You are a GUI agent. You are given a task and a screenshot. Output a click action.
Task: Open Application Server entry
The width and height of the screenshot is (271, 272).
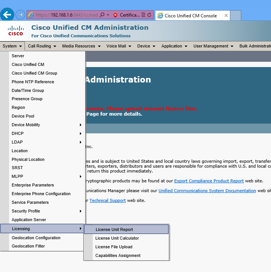tap(43, 220)
